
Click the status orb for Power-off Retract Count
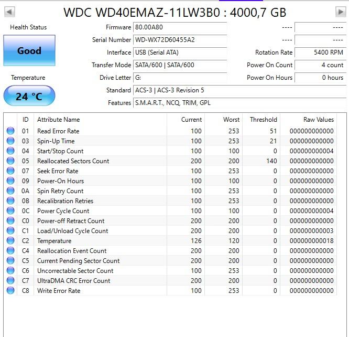tap(10, 221)
